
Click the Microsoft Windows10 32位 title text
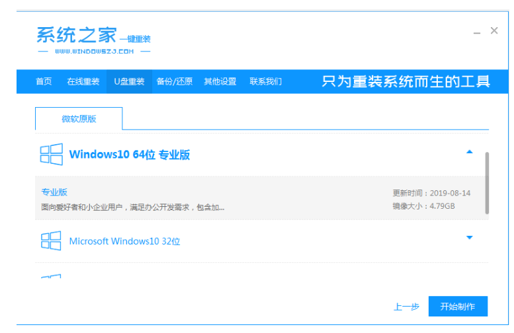[124, 242]
